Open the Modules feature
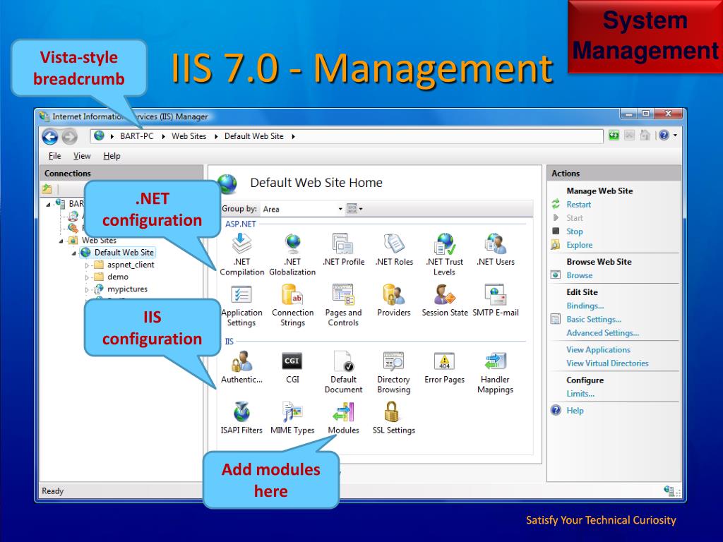The width and height of the screenshot is (723, 542). tap(344, 418)
